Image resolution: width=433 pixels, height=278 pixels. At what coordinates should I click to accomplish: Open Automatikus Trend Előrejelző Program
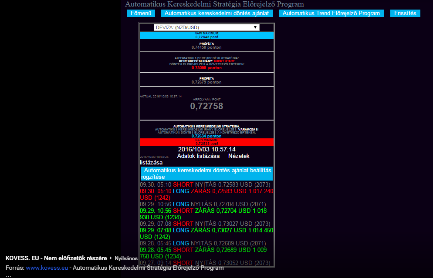(331, 13)
